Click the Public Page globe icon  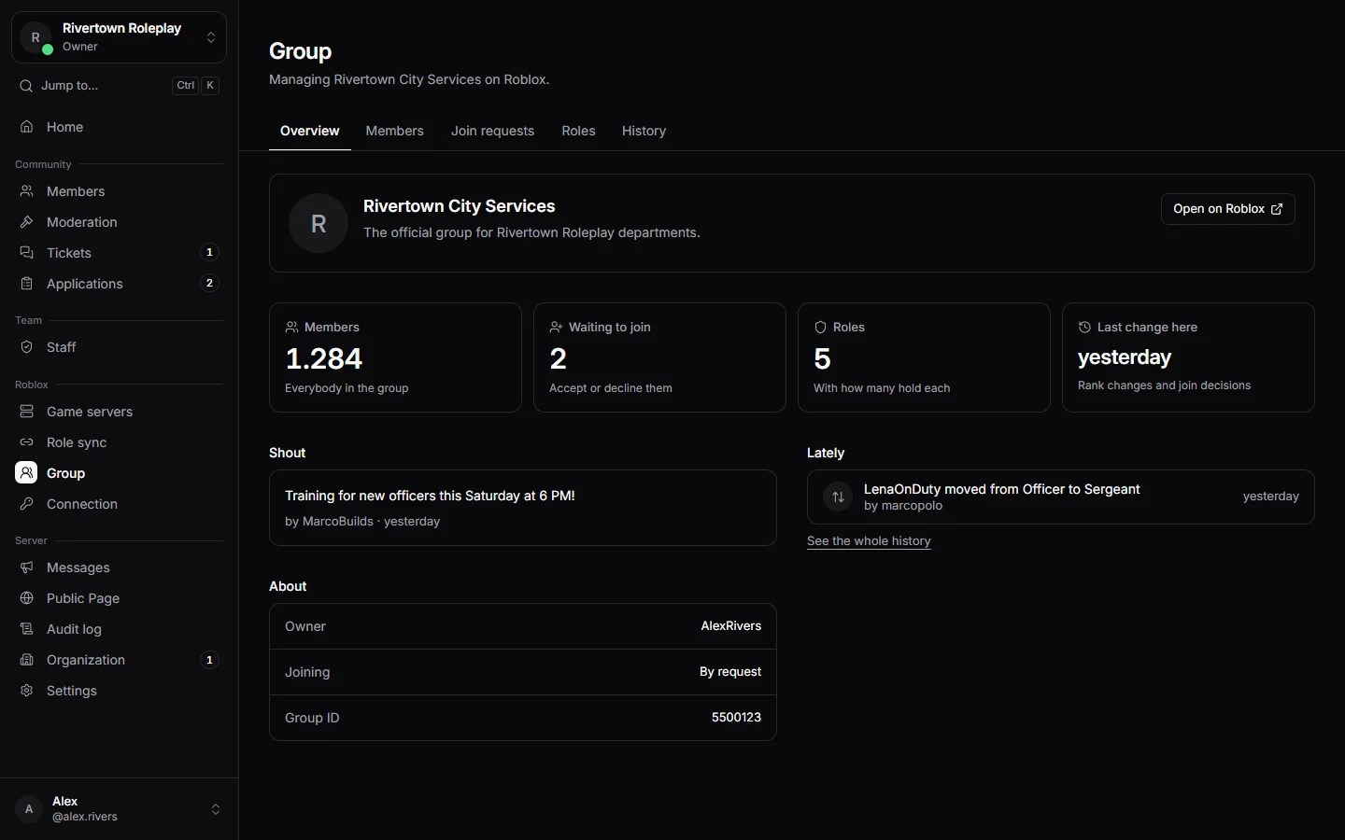point(27,598)
